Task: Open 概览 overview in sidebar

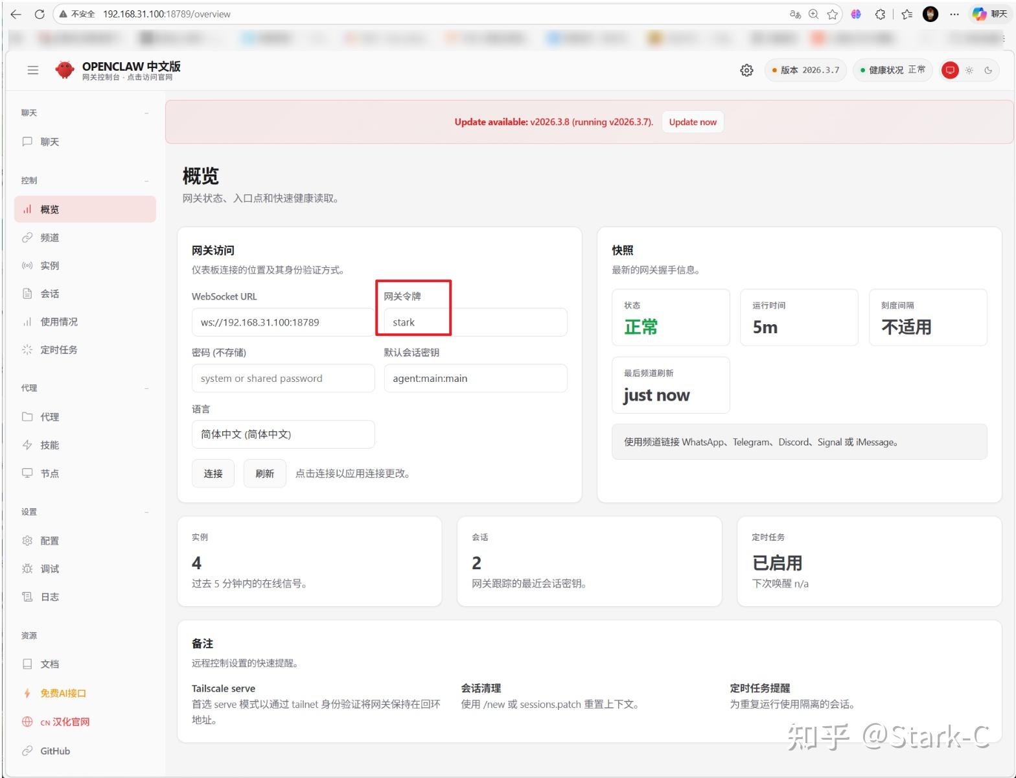Action: click(x=85, y=209)
